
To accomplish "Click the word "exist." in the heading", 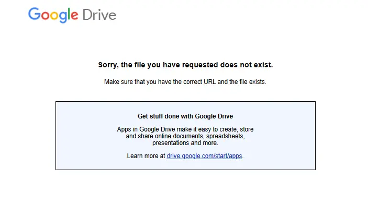I will [x=263, y=65].
